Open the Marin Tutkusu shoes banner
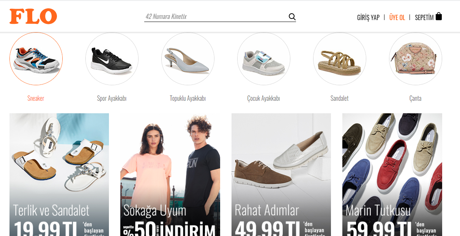Image resolution: width=460 pixels, height=236 pixels. click(x=392, y=174)
